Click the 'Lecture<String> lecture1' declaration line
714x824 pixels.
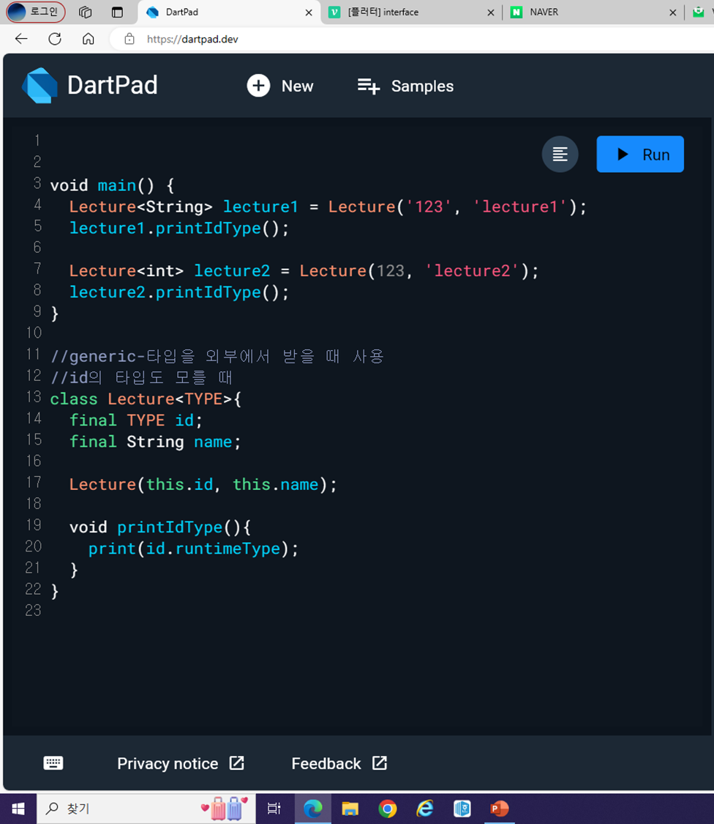click(x=328, y=207)
